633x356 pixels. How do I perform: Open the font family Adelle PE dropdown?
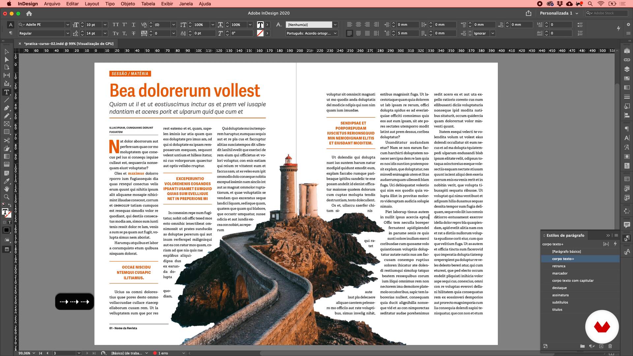pyautogui.click(x=67, y=25)
